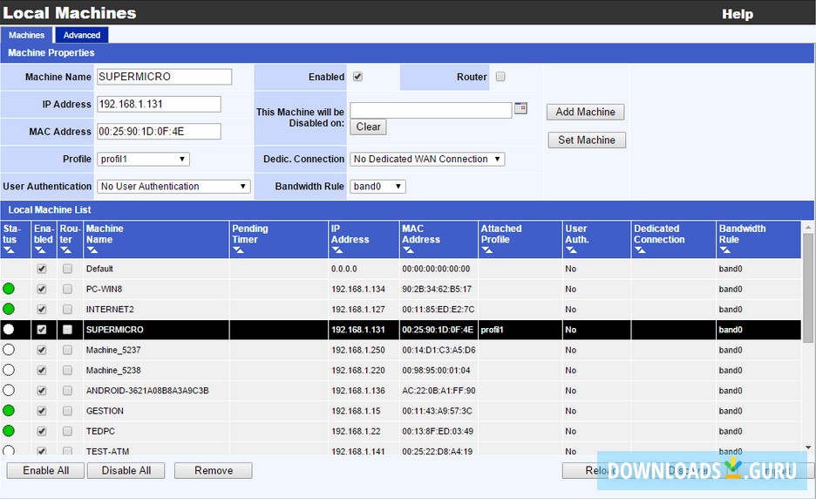This screenshot has width=816, height=499.
Task: Sort list by Attached Profile column arrow
Action: pyautogui.click(x=487, y=250)
